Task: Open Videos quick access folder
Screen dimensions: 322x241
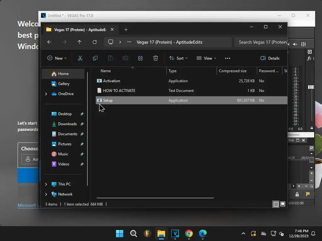Action: point(64,164)
